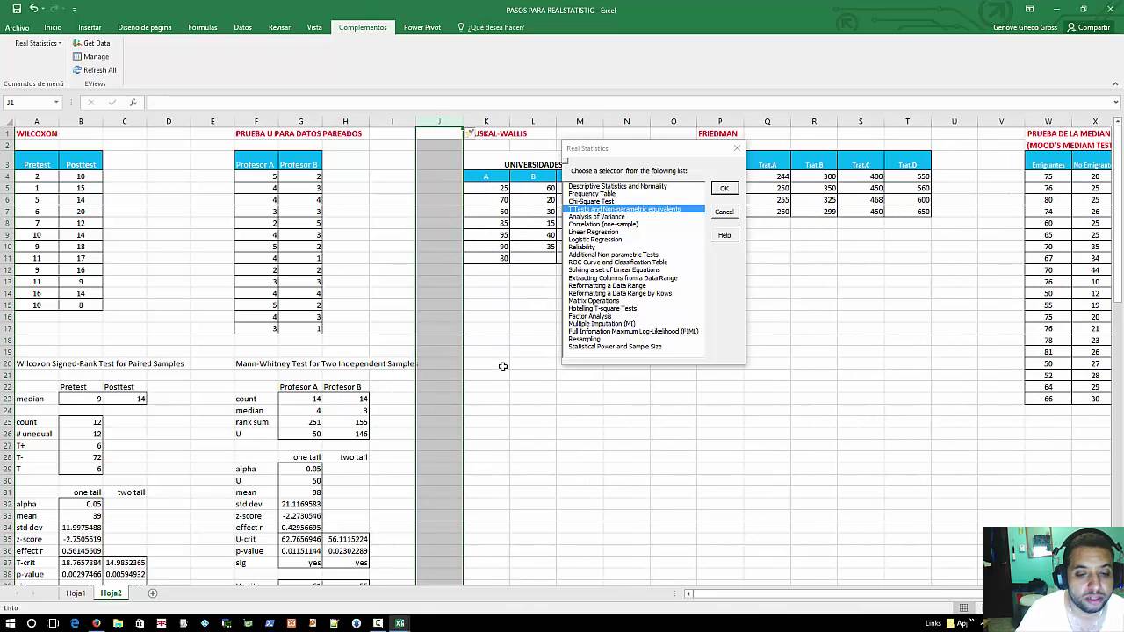This screenshot has height=632, width=1124.
Task: Run Get Data in EViews group
Action: pos(91,43)
